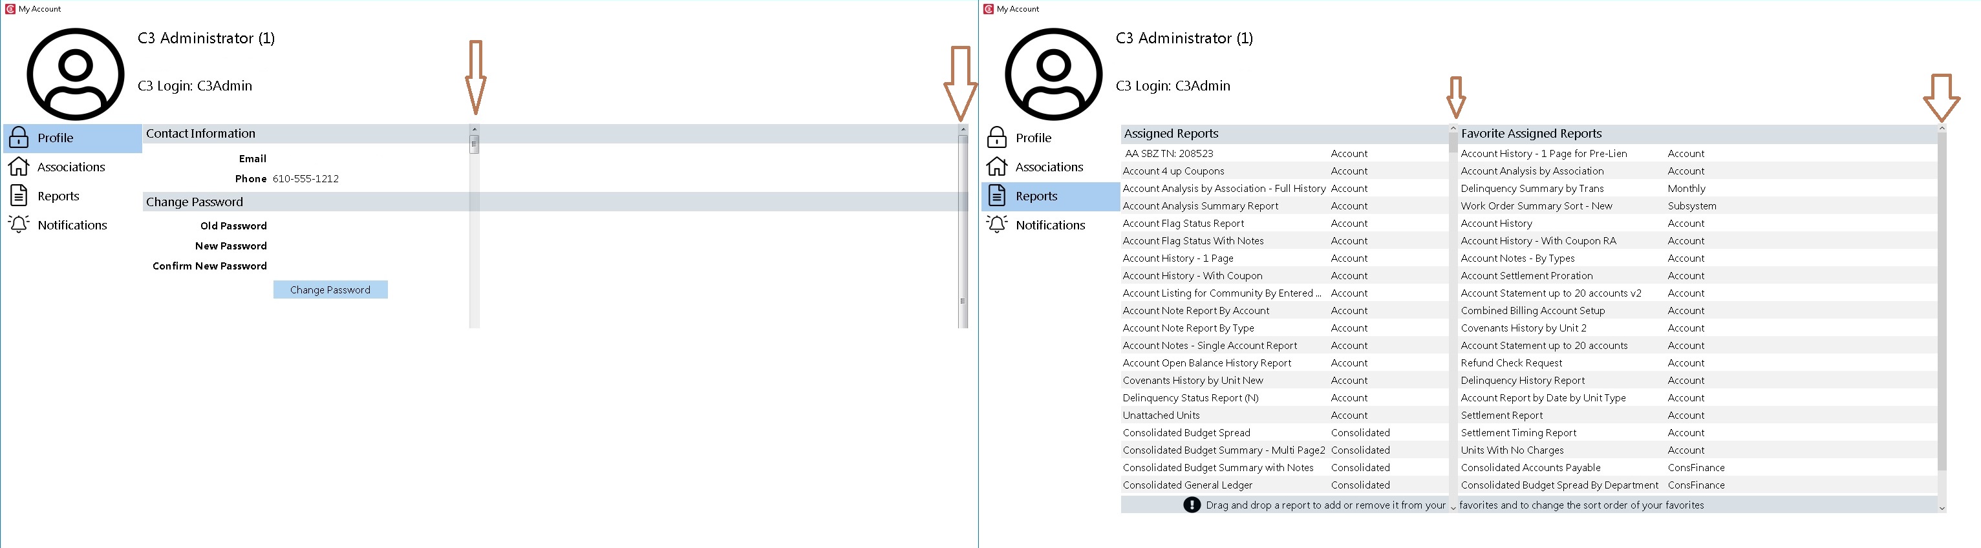Select Account History - With Coupon in Assigned Reports
Image resolution: width=1981 pixels, height=548 pixels.
(1192, 276)
